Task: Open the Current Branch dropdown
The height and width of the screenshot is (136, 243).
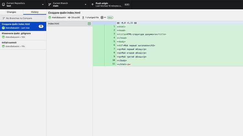Action: tap(68, 5)
